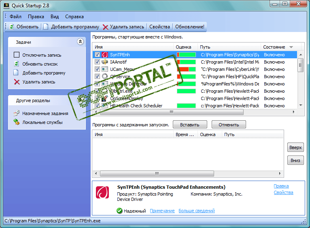Click the QPService entry icon

click(x=105, y=76)
